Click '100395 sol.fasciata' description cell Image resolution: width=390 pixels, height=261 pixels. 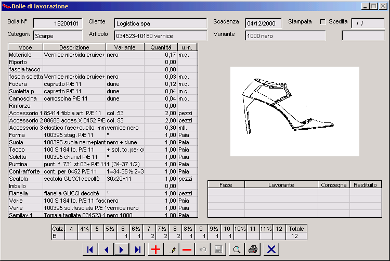point(74,208)
